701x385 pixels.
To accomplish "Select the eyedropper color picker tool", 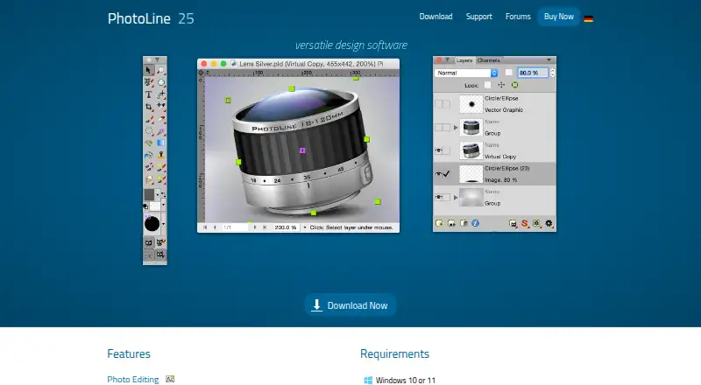I will [x=161, y=106].
